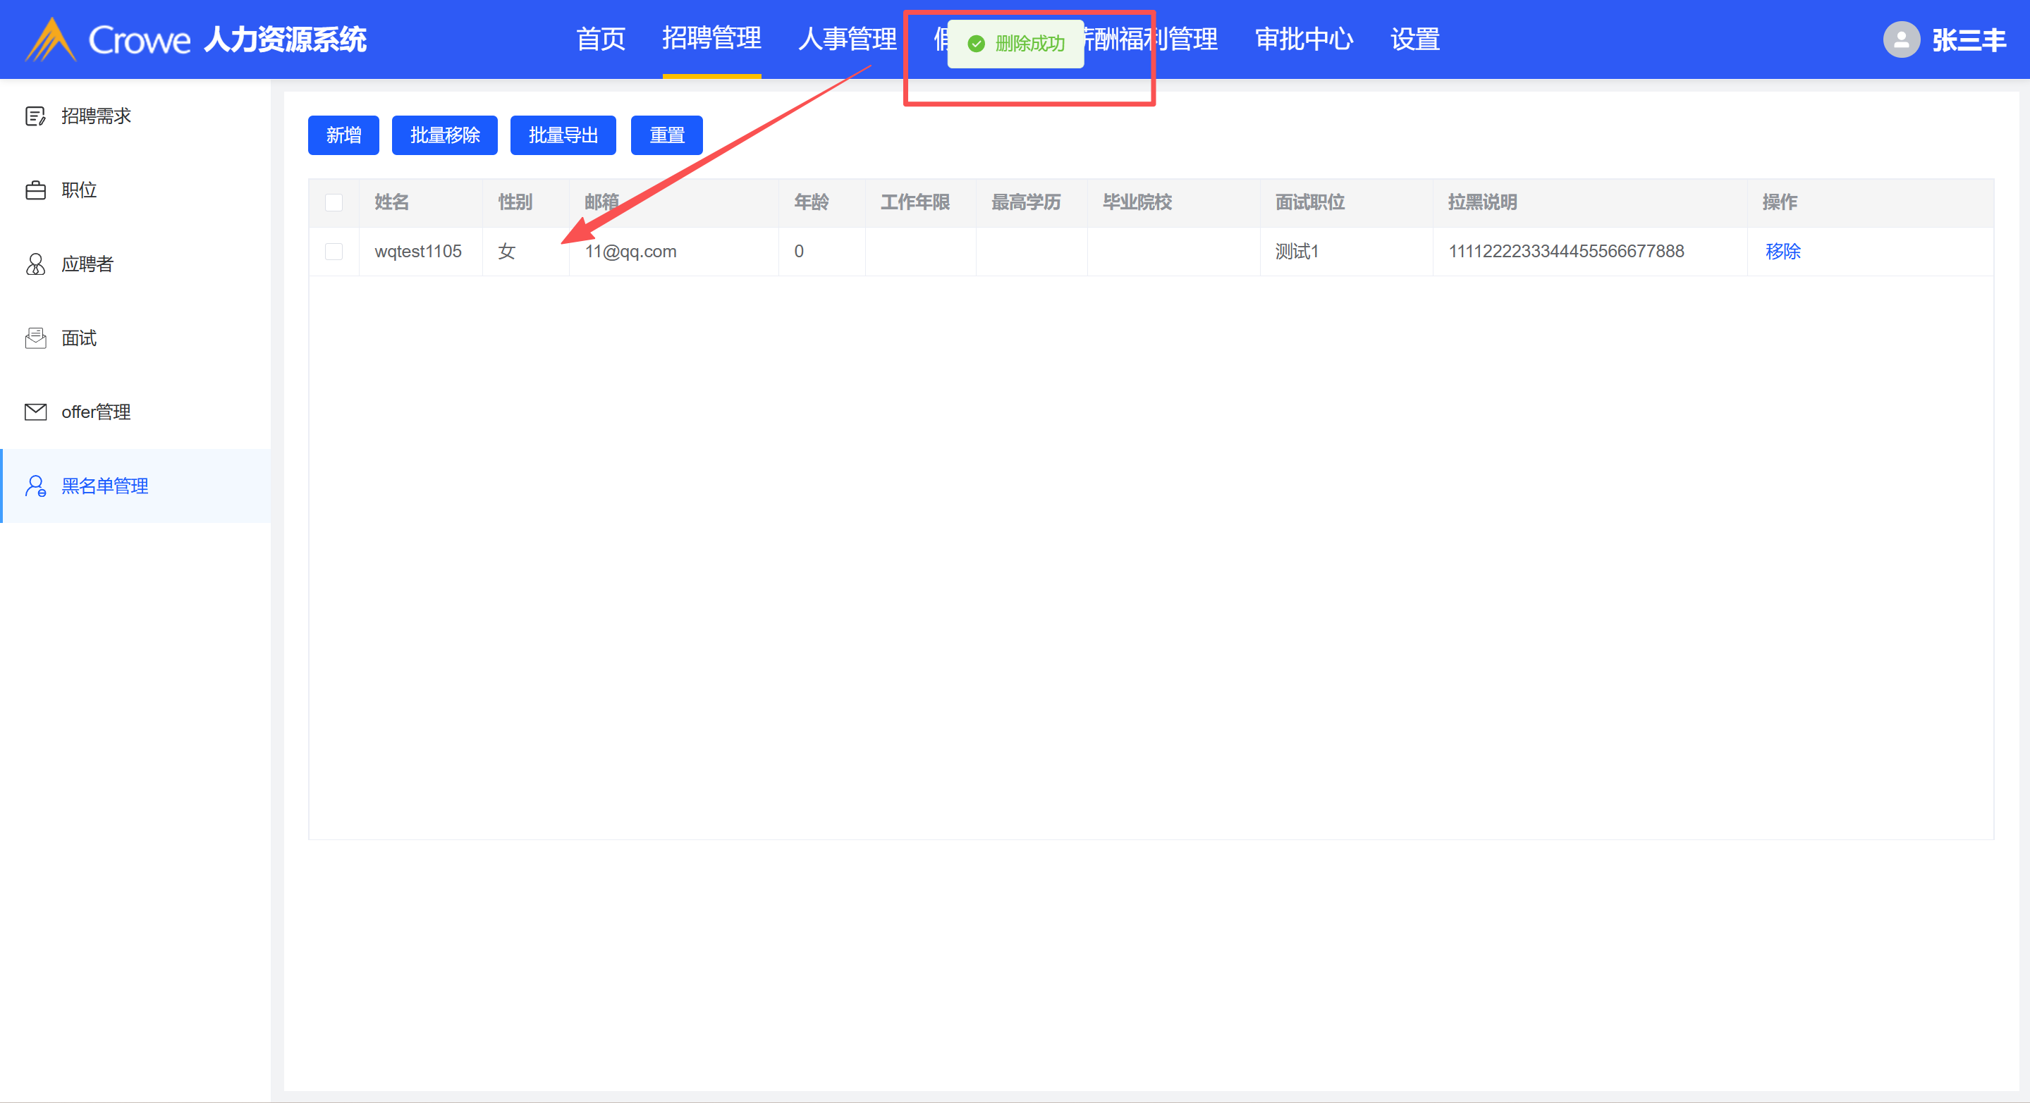Click the 新增 button
This screenshot has width=2030, height=1103.
pos(343,135)
